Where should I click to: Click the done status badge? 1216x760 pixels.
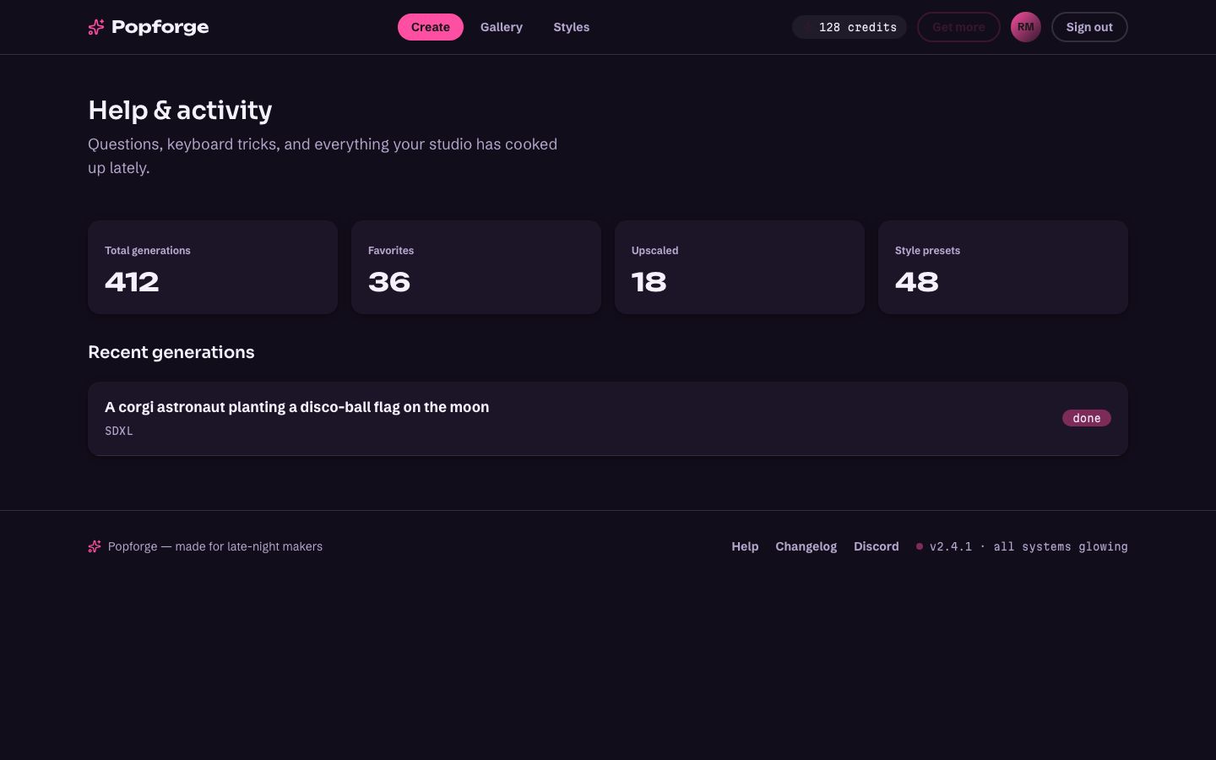coord(1087,418)
